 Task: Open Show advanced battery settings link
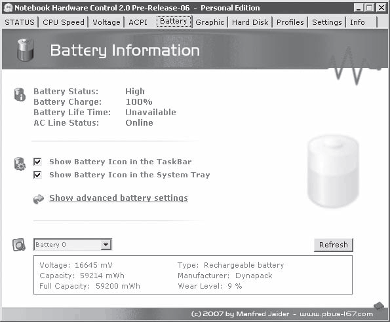click(119, 198)
